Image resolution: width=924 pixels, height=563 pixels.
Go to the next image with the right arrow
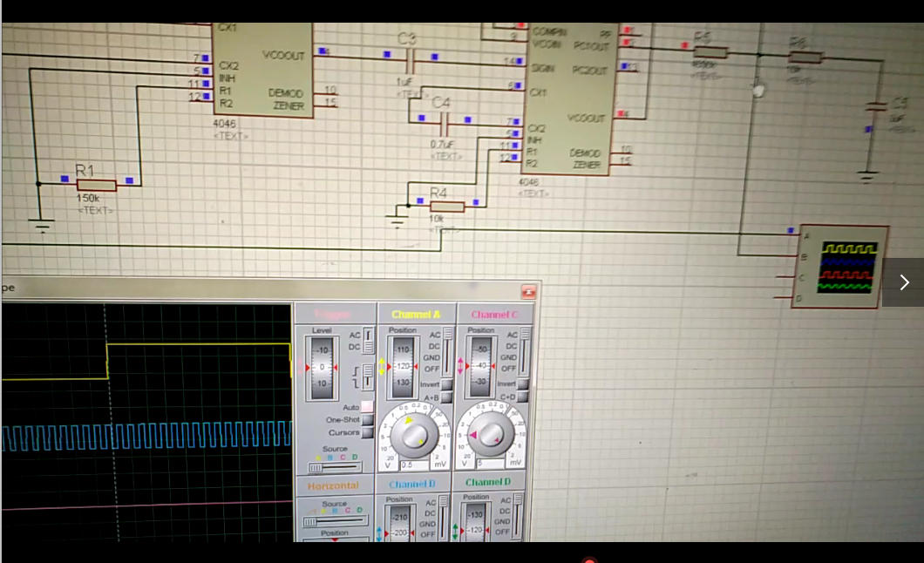[x=904, y=282]
